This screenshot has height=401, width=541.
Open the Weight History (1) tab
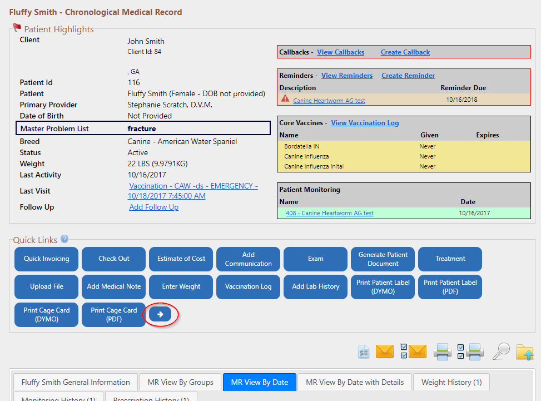(451, 382)
